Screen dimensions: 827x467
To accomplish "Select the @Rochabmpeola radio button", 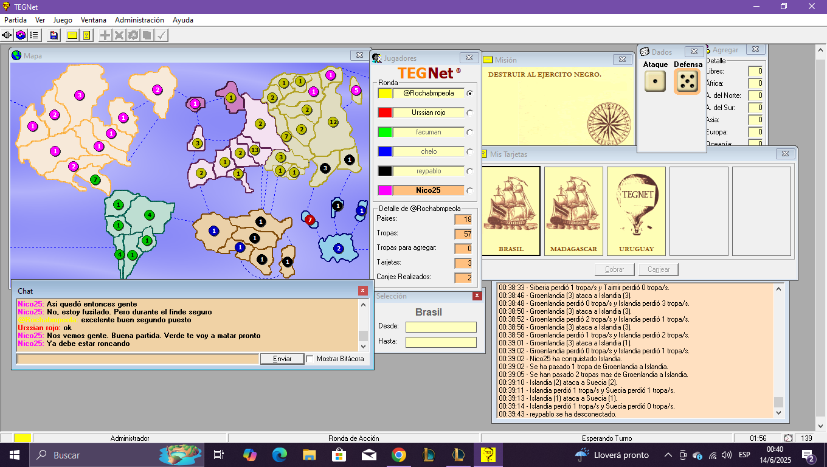I will click(469, 94).
